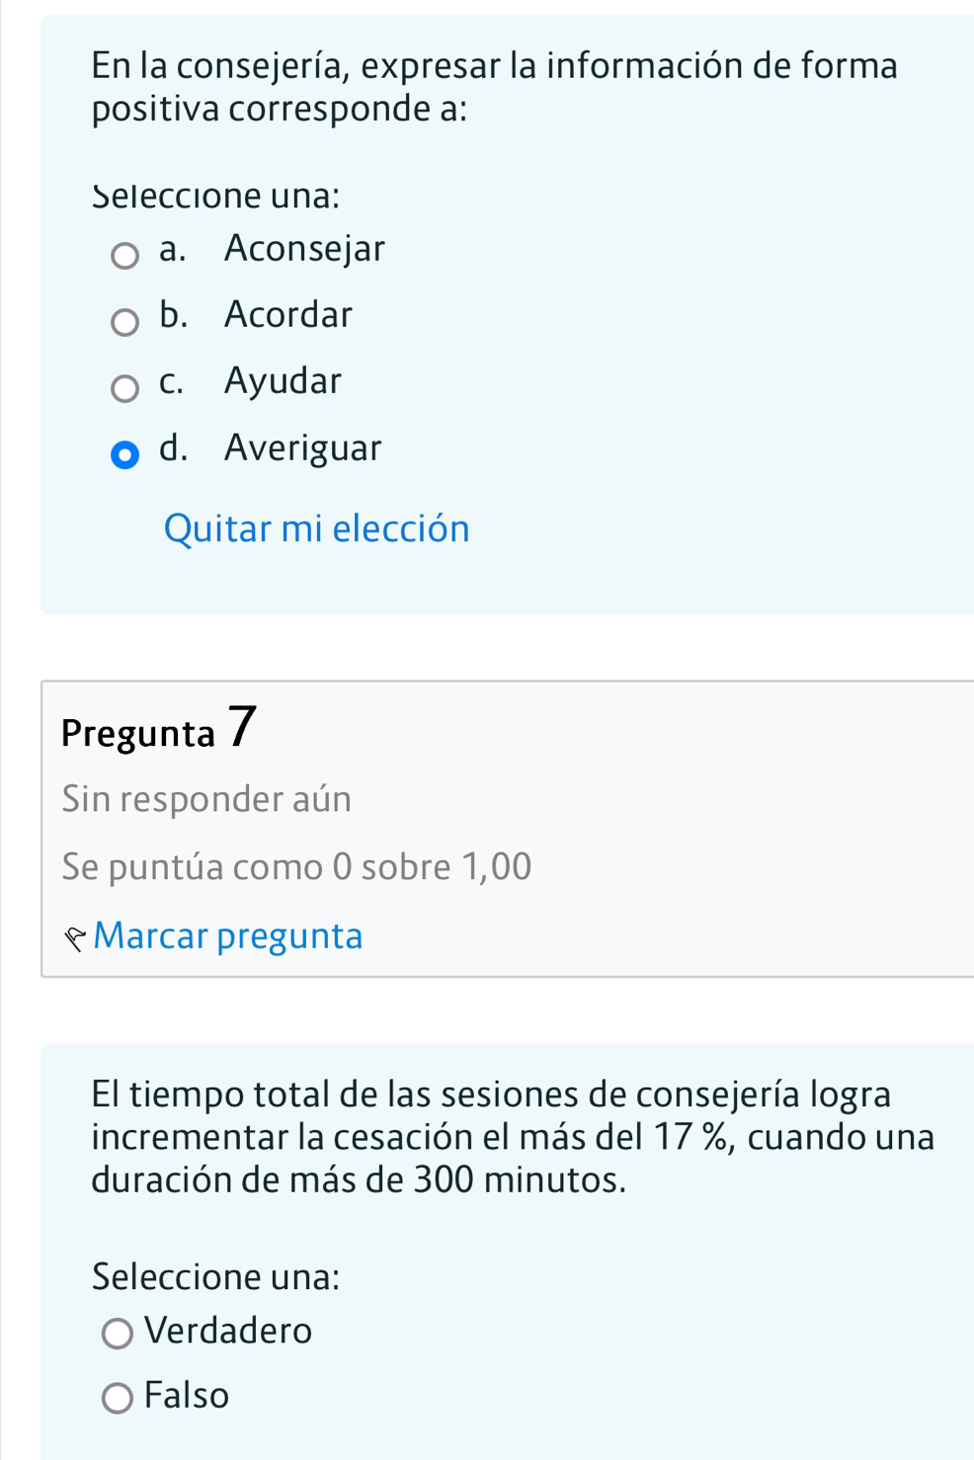This screenshot has width=974, height=1460.
Task: Click the selected radio button for option d
Action: pyautogui.click(x=124, y=455)
